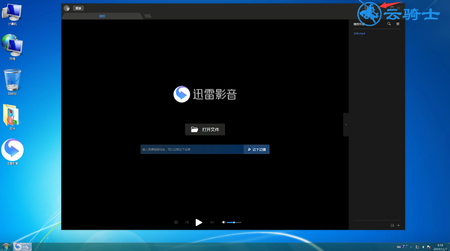450x251 pixels.
Task: Stop playback with the stop button
Action: pos(176,222)
